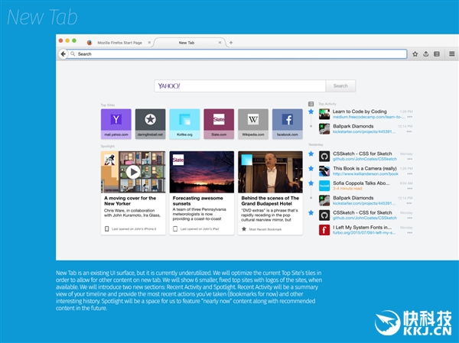Open more options for I Left My System Fonts
Image resolution: width=459 pixels, height=343 pixels.
[409, 233]
